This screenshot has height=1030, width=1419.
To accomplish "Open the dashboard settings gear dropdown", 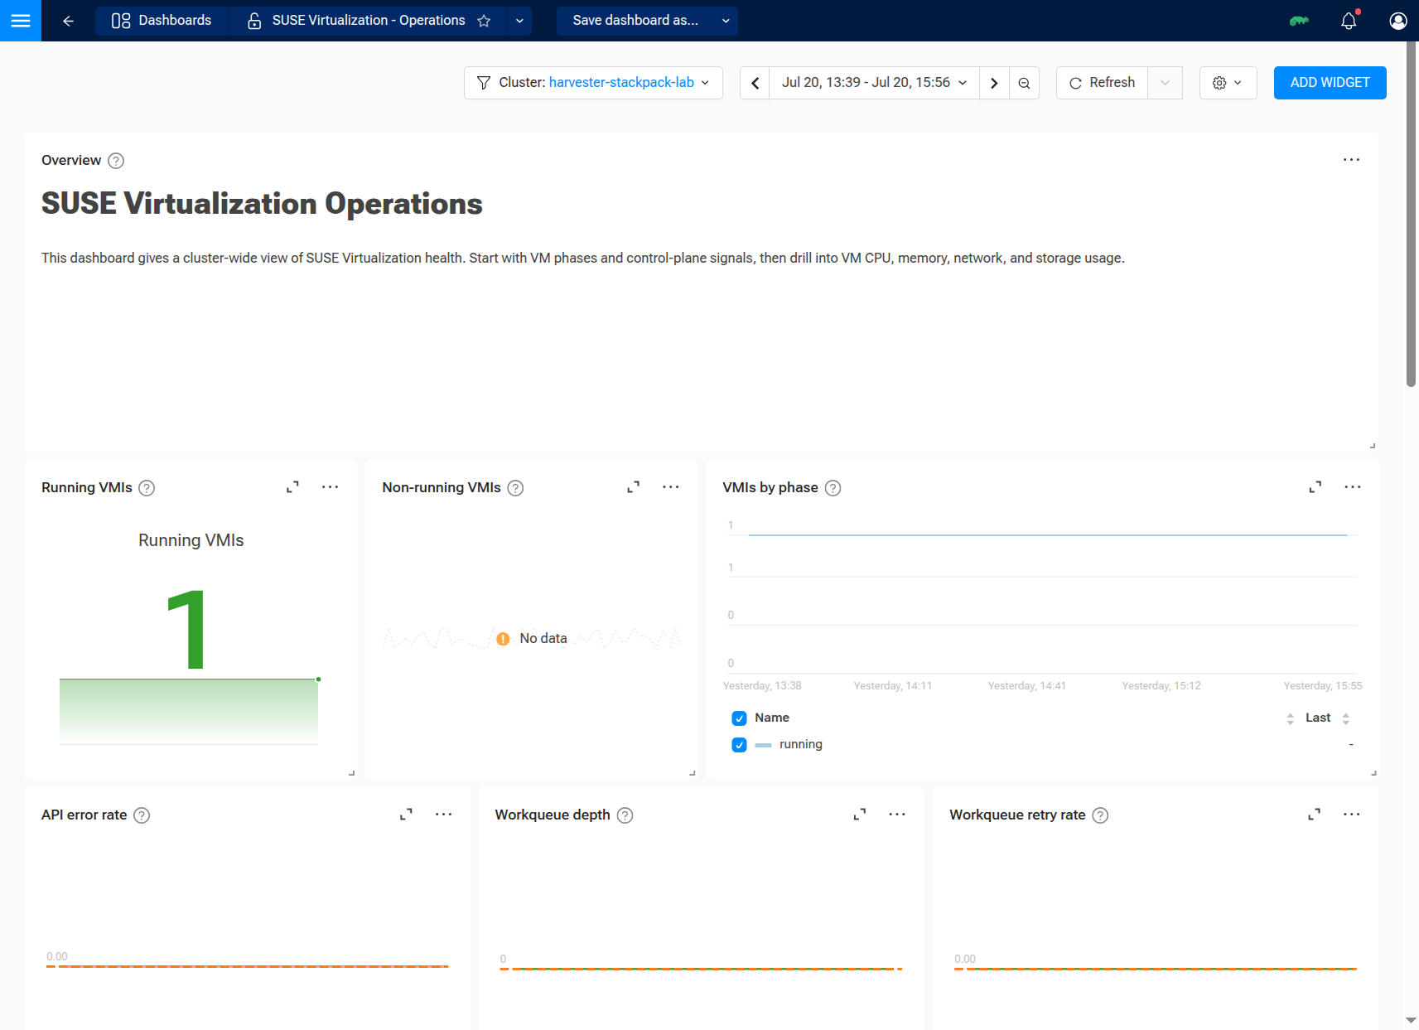I will click(1228, 83).
